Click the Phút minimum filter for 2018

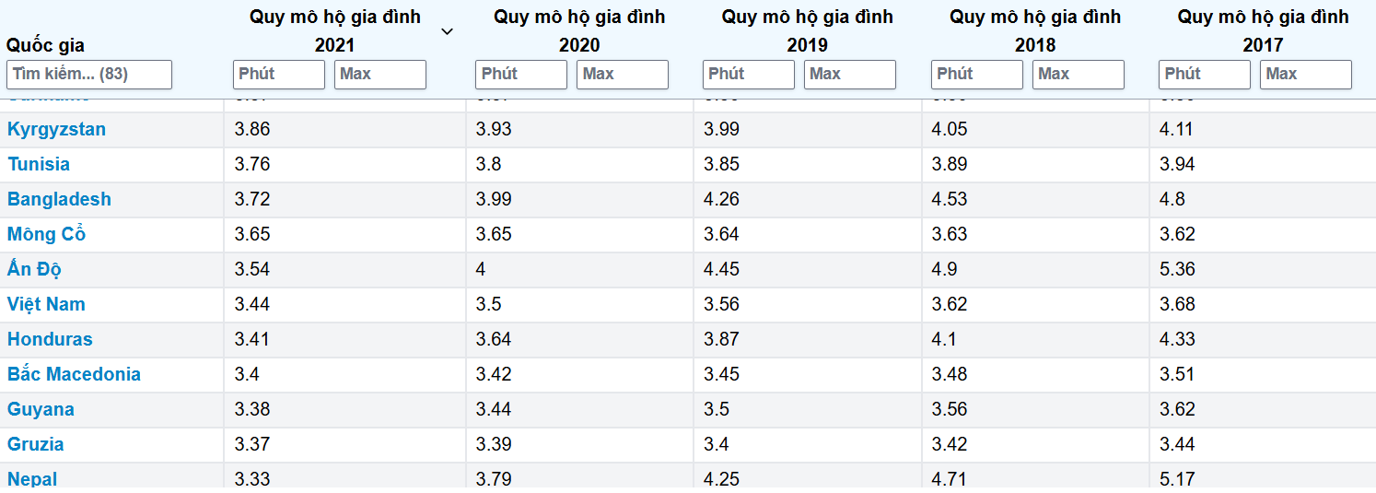point(977,75)
